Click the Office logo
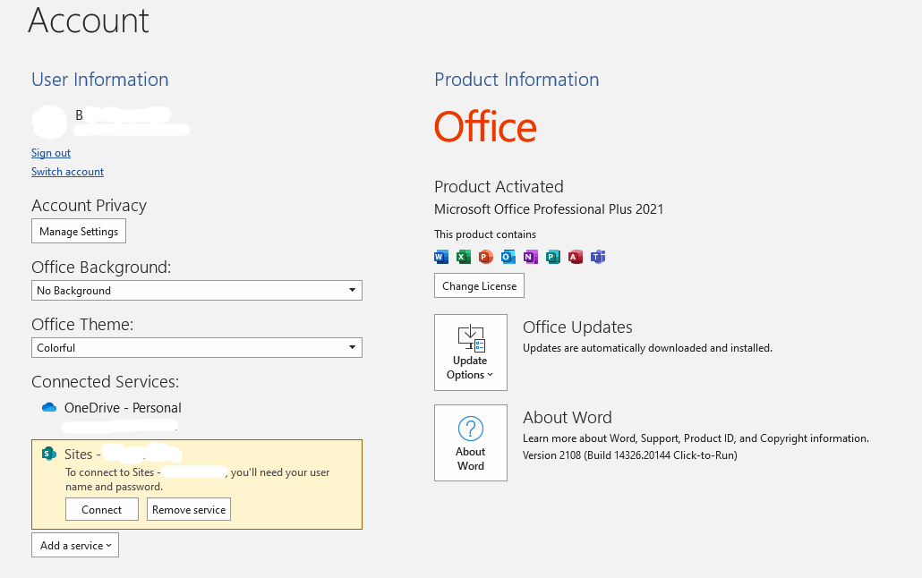This screenshot has height=578, width=922. [x=486, y=126]
